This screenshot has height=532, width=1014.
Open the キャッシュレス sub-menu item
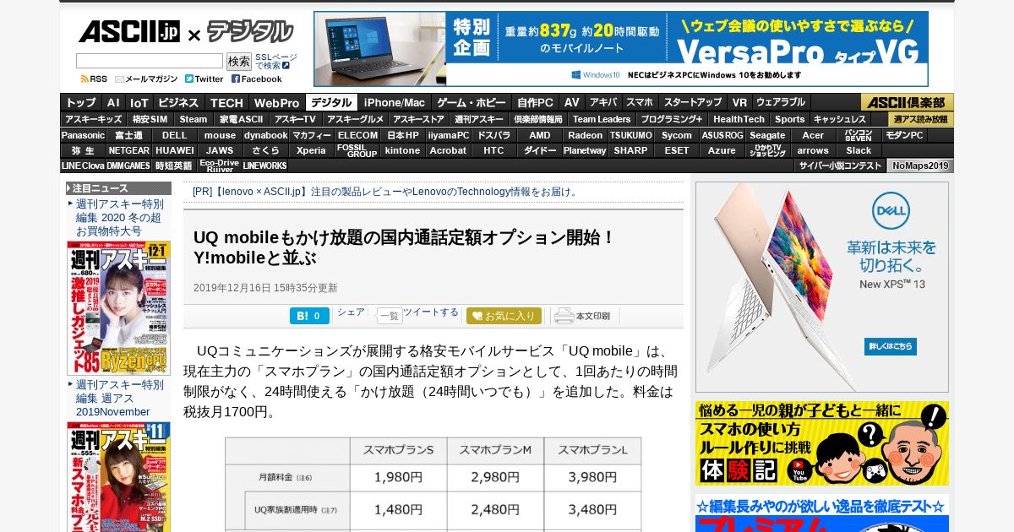click(x=839, y=119)
